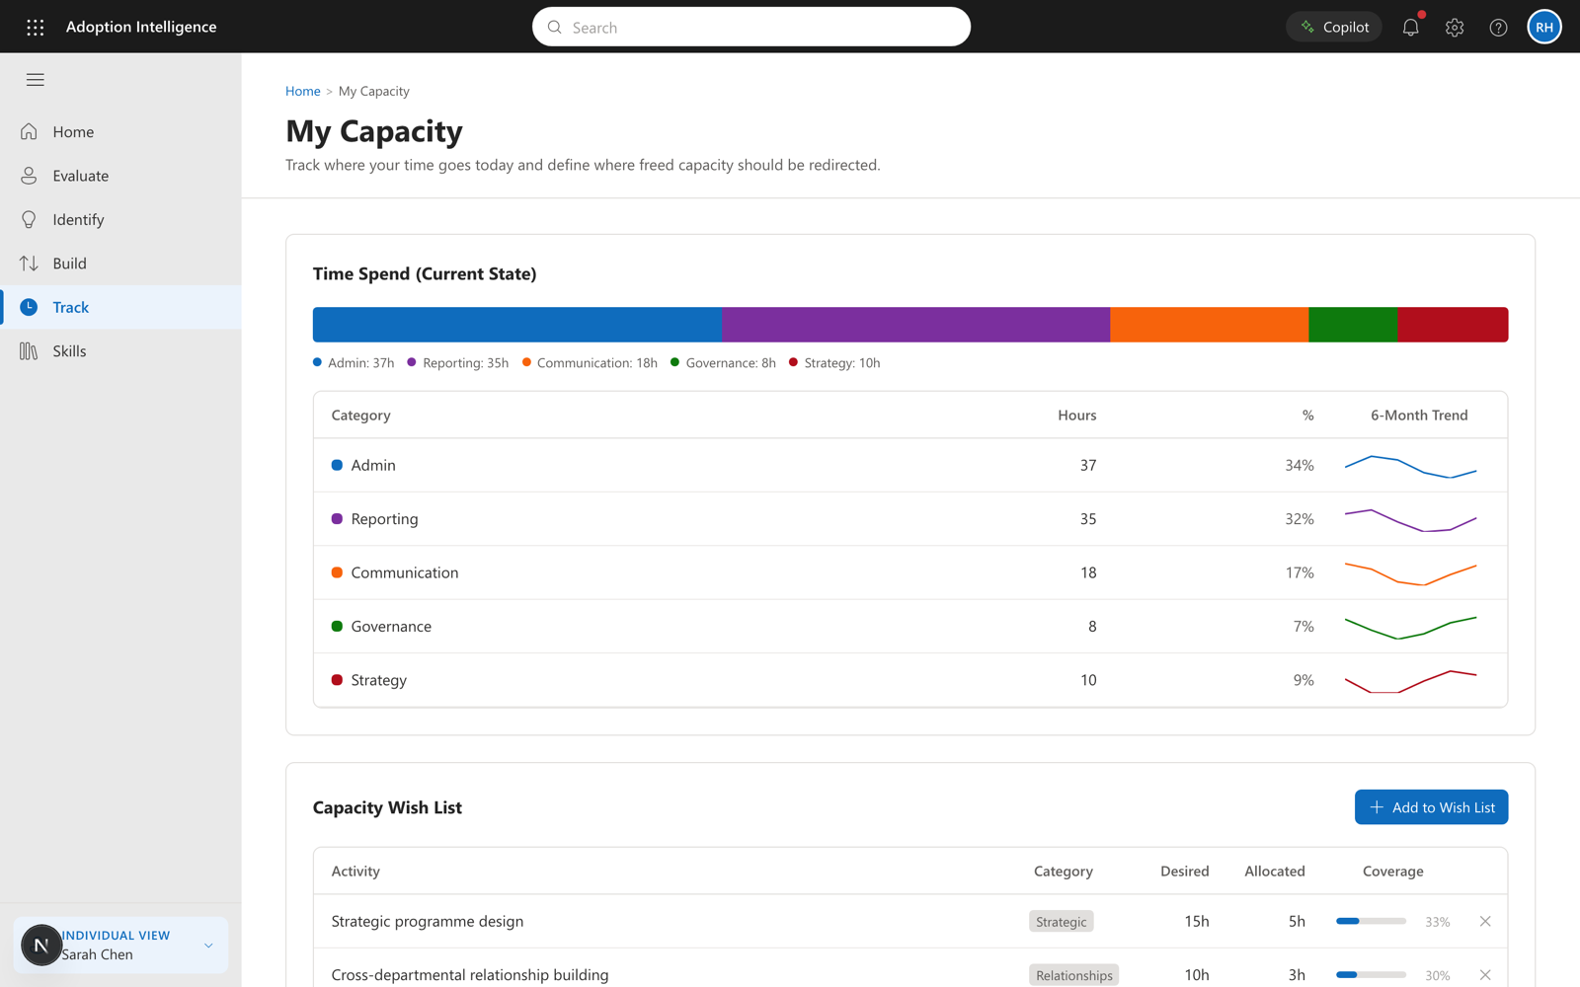Click the Reporting row label

[x=384, y=519]
